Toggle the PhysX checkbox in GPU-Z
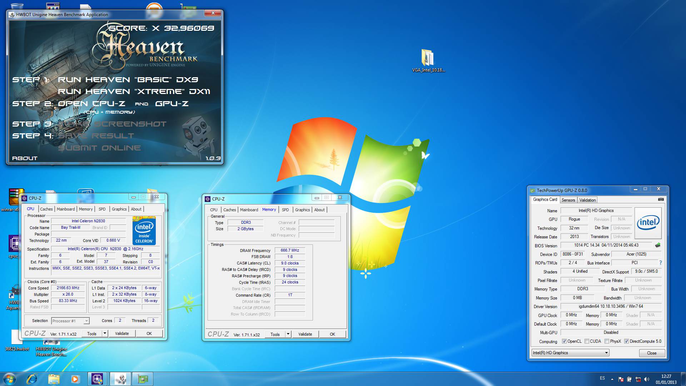The width and height of the screenshot is (686, 386). click(607, 341)
